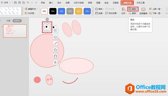Apply the white Abc shape style
The height and width of the screenshot is (96, 168).
[44, 11]
